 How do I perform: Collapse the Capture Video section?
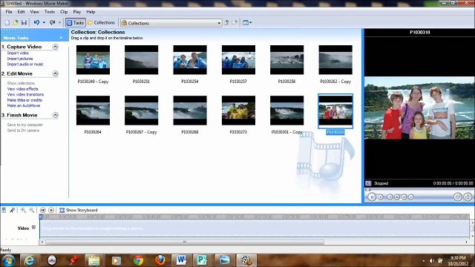coord(55,47)
